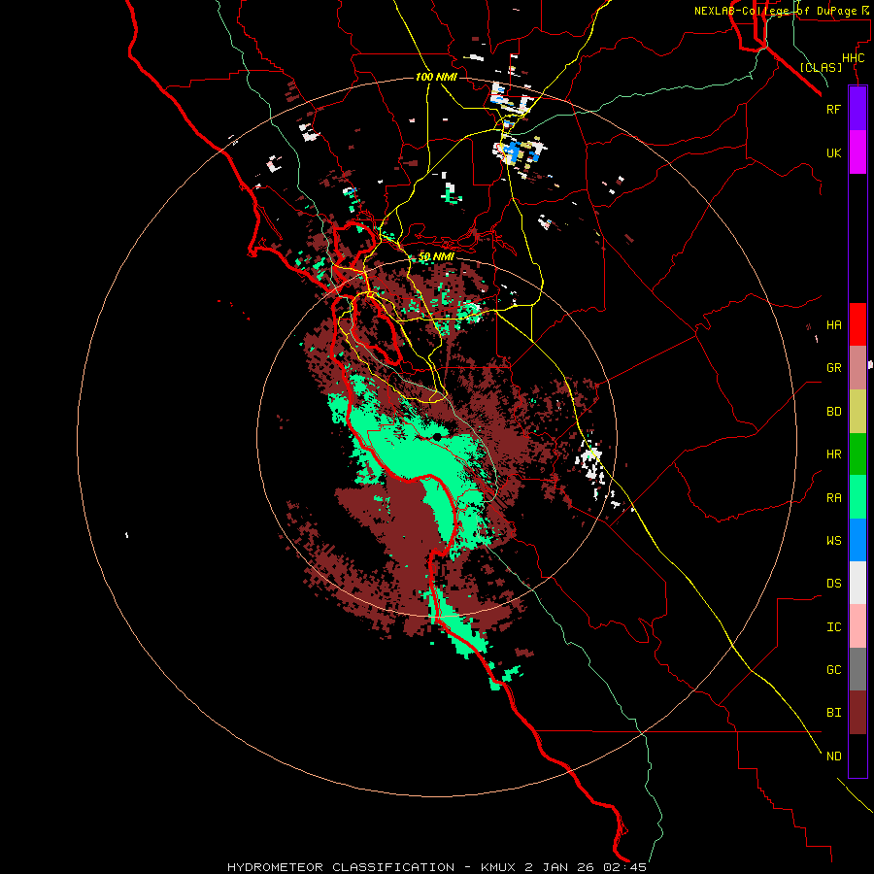874x874 pixels.
Task: Click the GC legend label
Action: click(833, 669)
